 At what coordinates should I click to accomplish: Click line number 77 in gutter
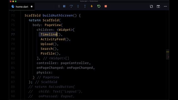13,34
